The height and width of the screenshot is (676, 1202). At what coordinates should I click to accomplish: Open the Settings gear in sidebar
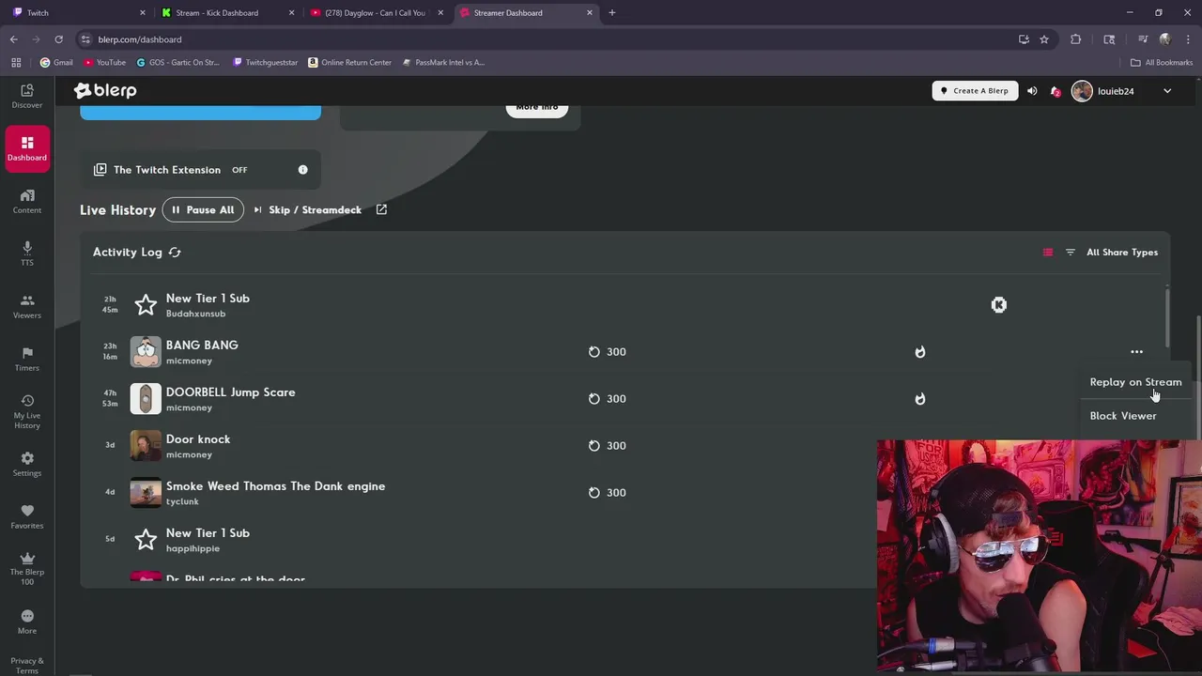[x=27, y=464]
